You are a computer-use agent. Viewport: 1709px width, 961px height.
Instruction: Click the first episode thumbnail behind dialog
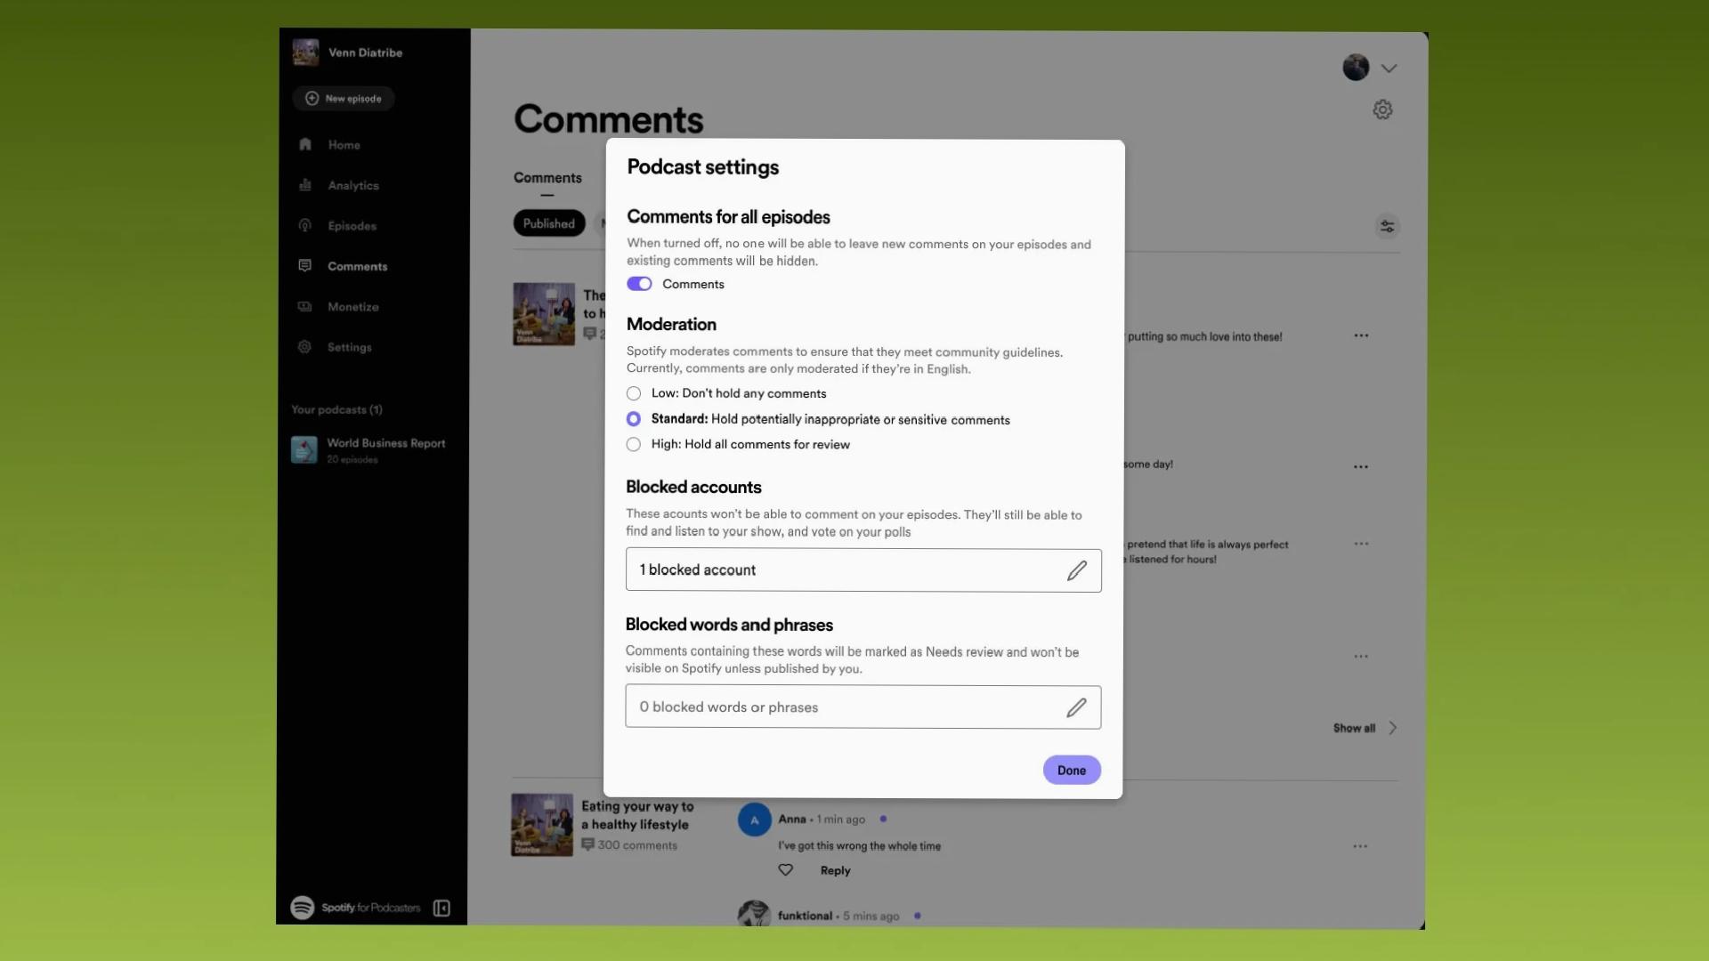click(544, 314)
